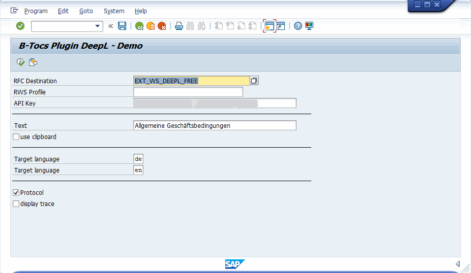Maximize the SAP window

click(x=427, y=5)
